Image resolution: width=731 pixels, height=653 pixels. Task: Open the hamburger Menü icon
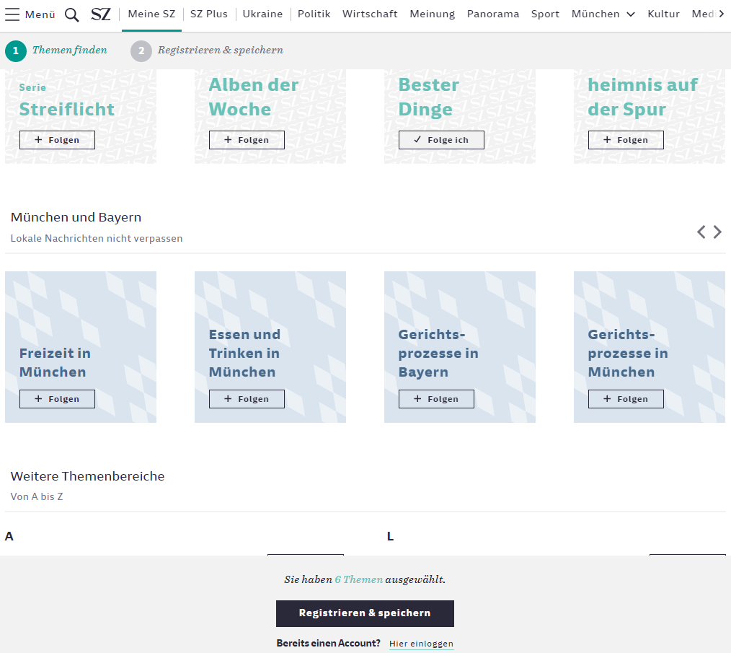[12, 14]
